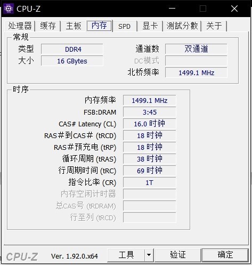The image size is (252, 265).
Task: Click the tRC 69 时钟 value
Action: point(149,171)
